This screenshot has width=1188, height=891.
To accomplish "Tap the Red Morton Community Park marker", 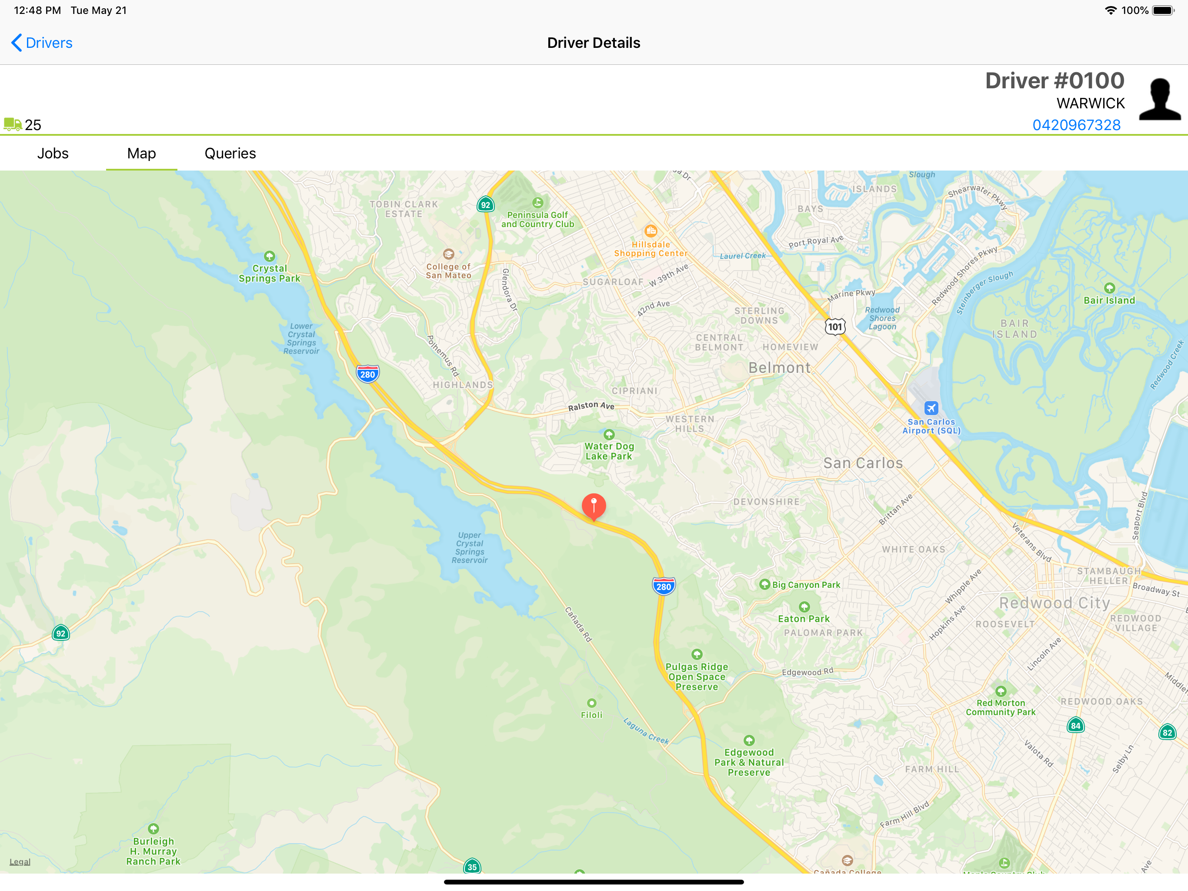I will click(1001, 691).
